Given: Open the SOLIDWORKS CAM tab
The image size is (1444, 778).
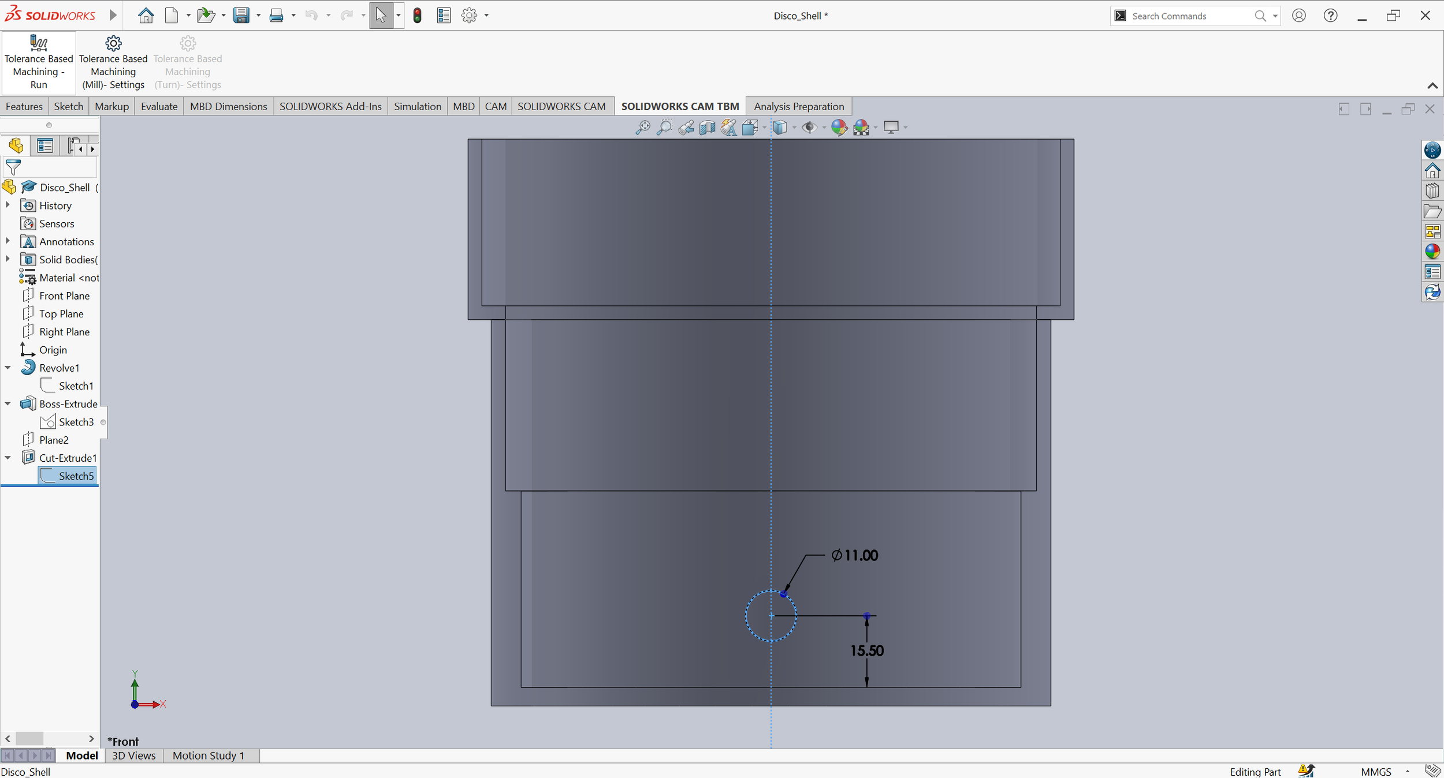Looking at the screenshot, I should pos(561,107).
